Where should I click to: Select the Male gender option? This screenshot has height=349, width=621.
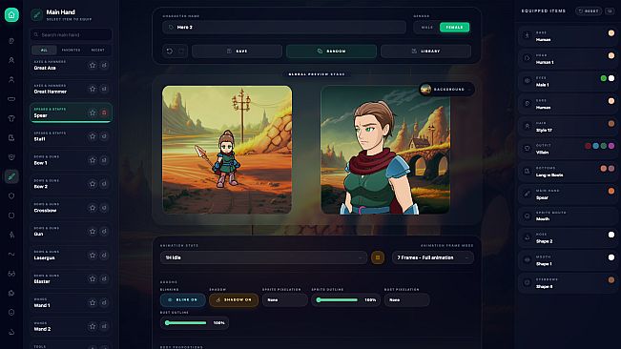(x=427, y=28)
